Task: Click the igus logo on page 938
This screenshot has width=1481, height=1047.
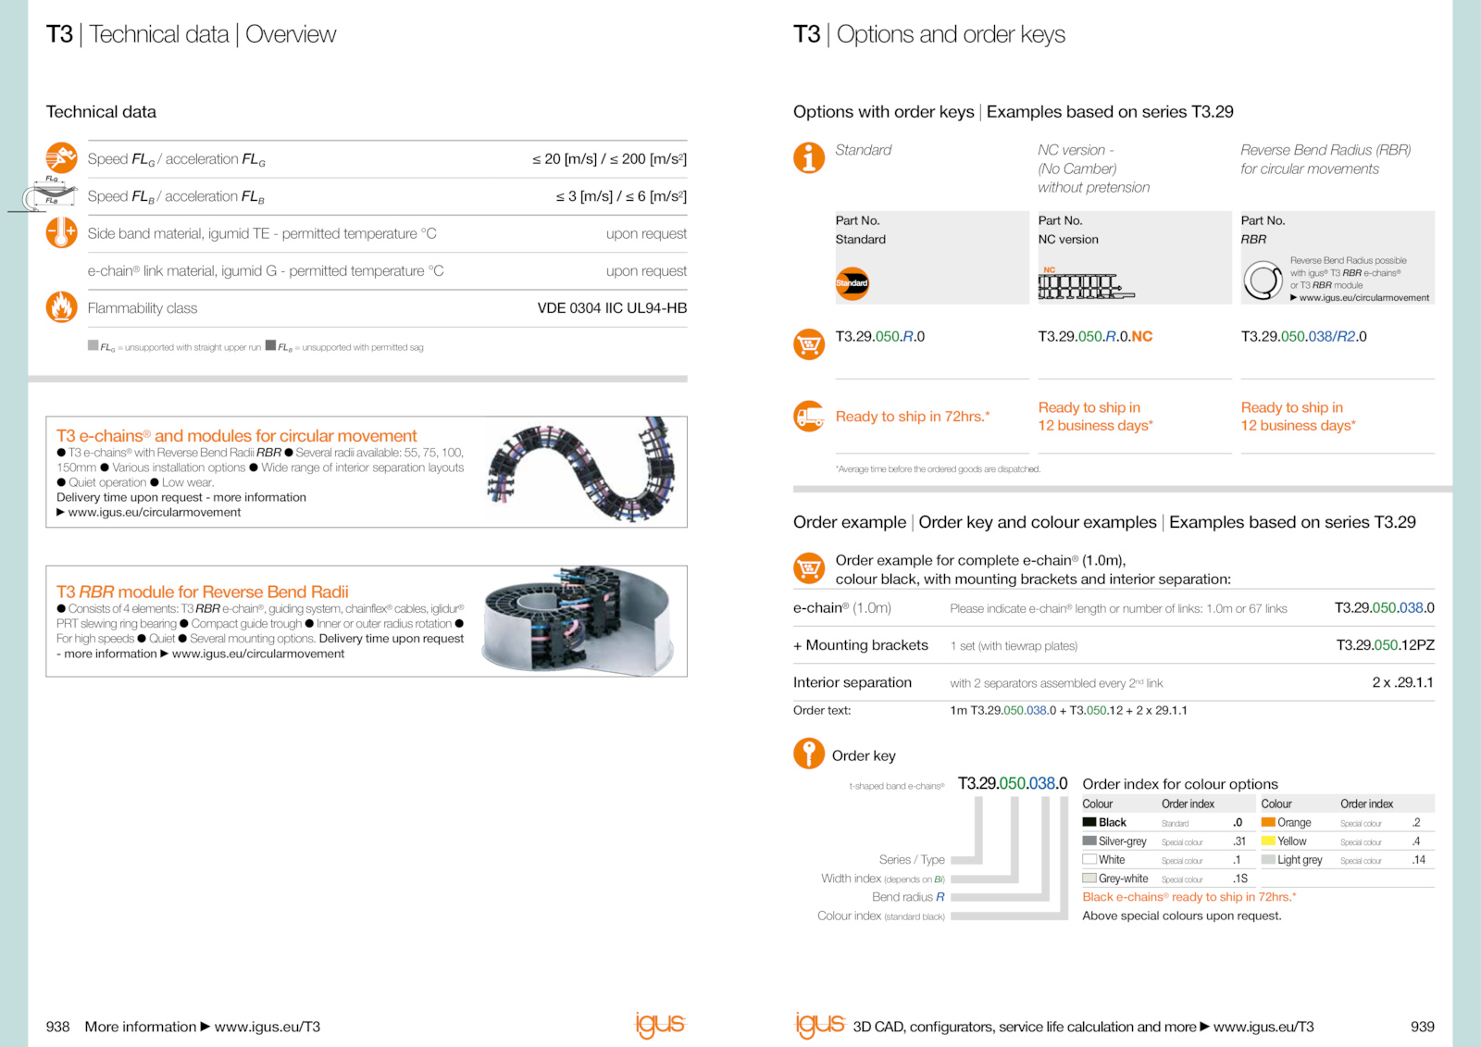Action: pos(660,1025)
